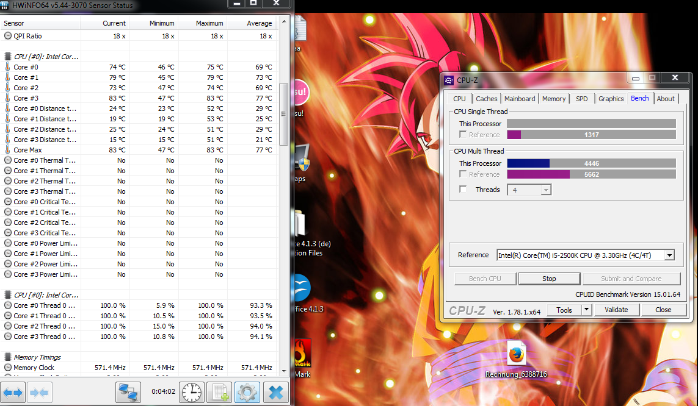Viewport: 698px width, 406px height.
Task: Select the Bench tab
Action: click(x=640, y=98)
